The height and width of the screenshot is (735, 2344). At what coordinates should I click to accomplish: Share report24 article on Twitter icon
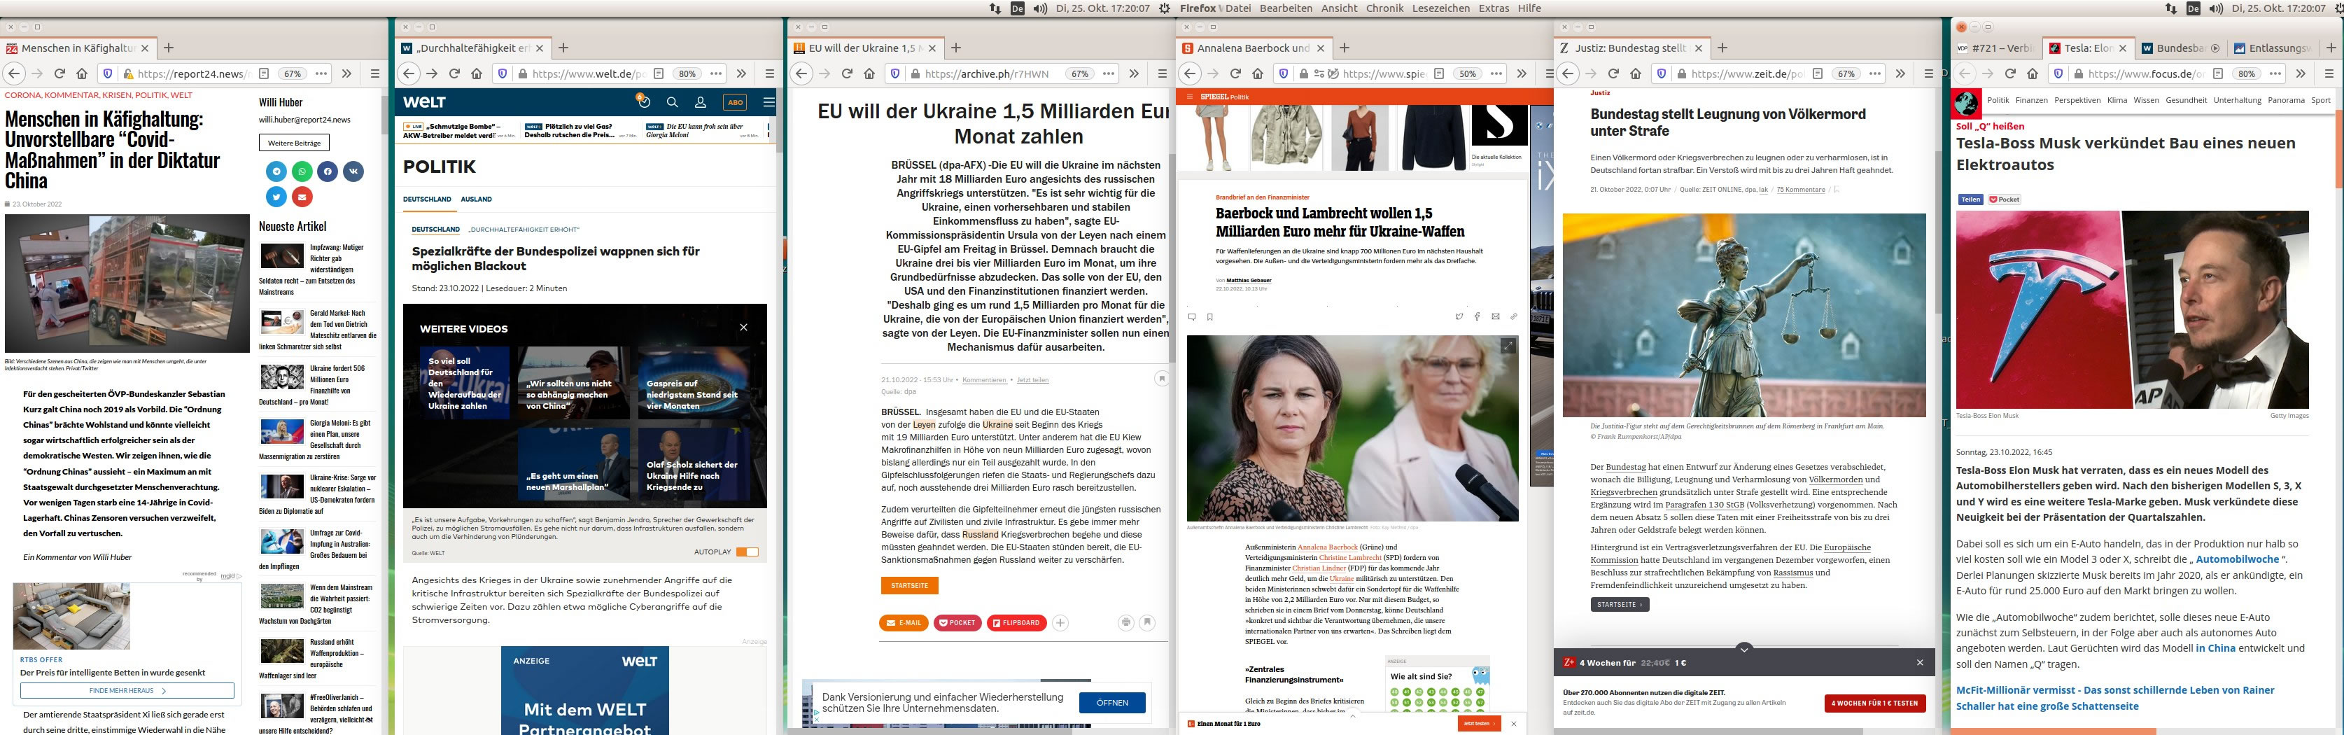point(276,197)
